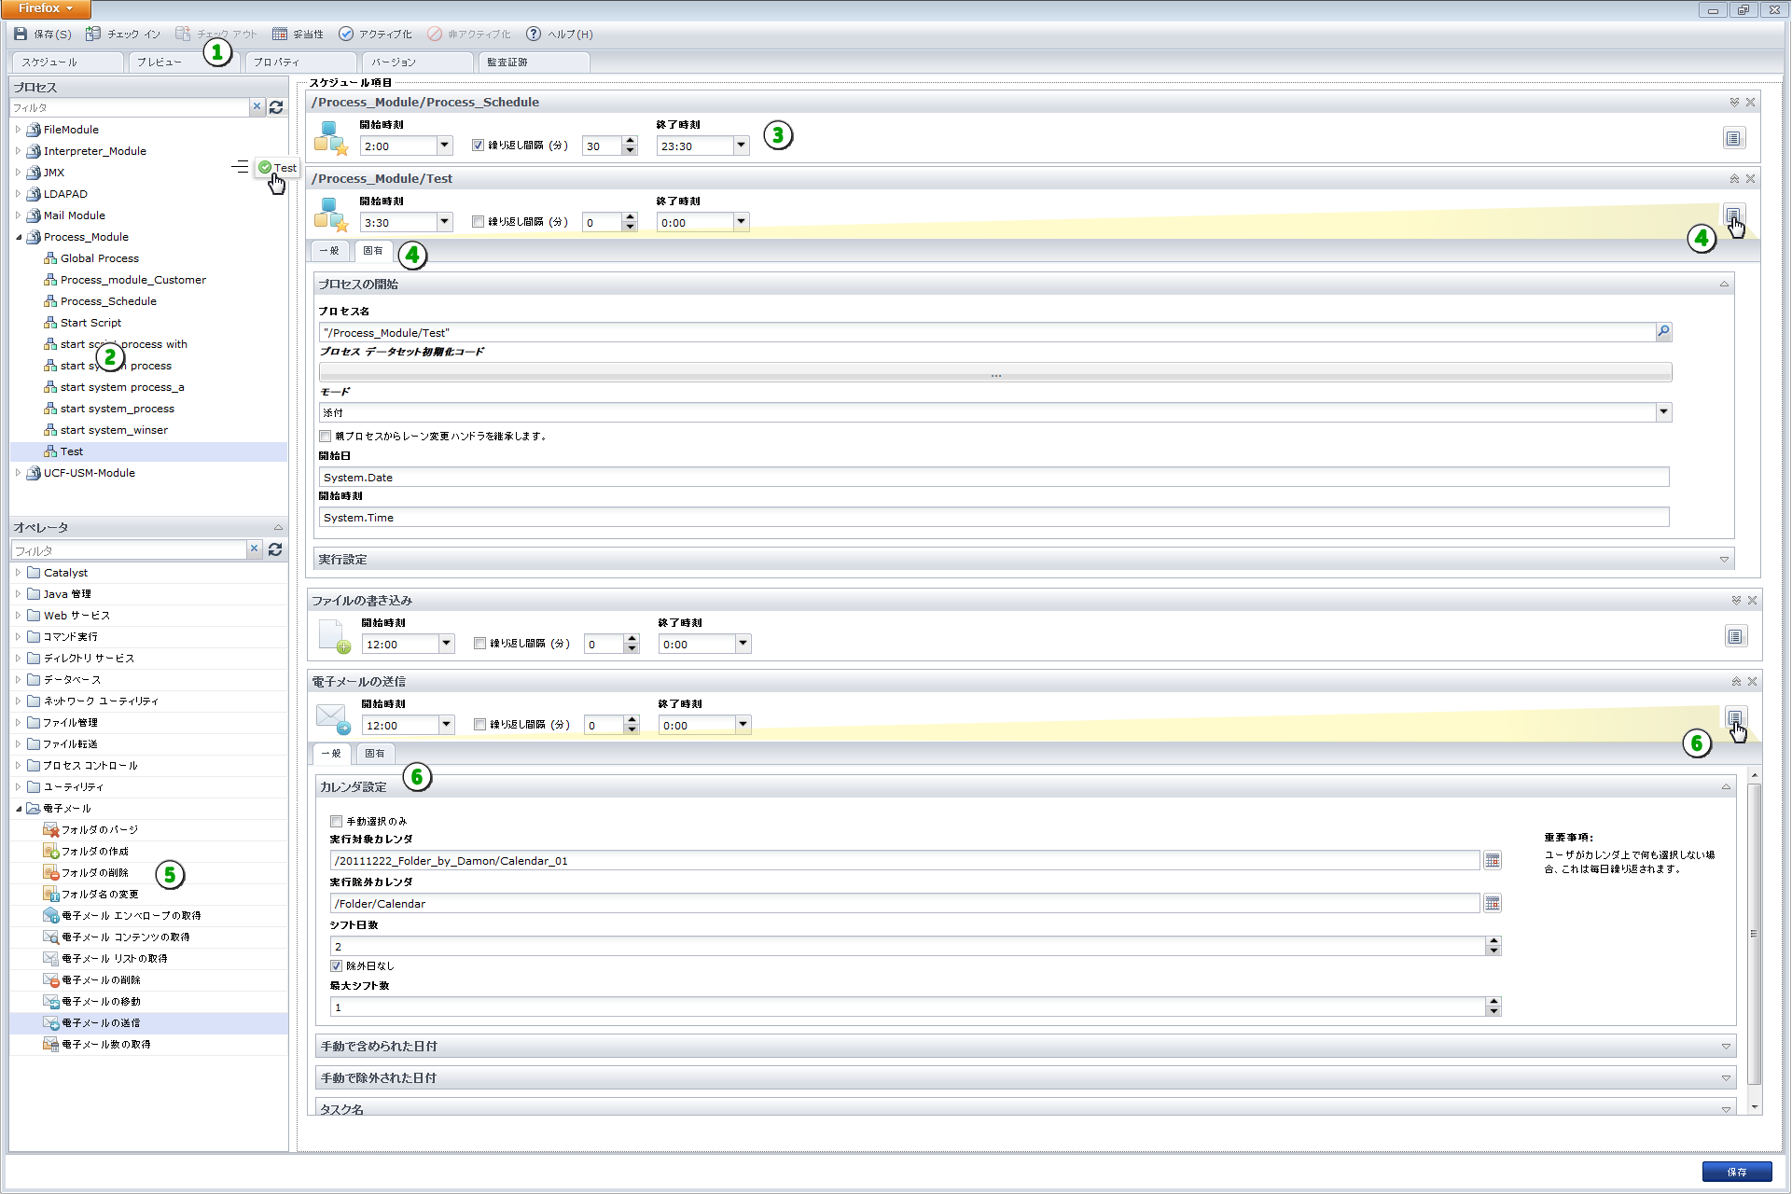Viewport: 1792px width, 1194px height.
Task: Toggle inheriting lane change handlers from the parent process
Action: [326, 436]
